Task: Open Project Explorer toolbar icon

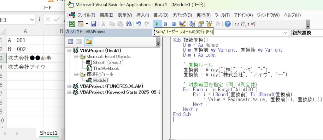Action: pyautogui.click(x=192, y=24)
